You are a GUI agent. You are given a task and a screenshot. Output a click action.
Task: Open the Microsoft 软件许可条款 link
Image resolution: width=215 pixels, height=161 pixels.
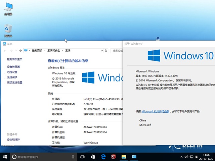click(155, 111)
